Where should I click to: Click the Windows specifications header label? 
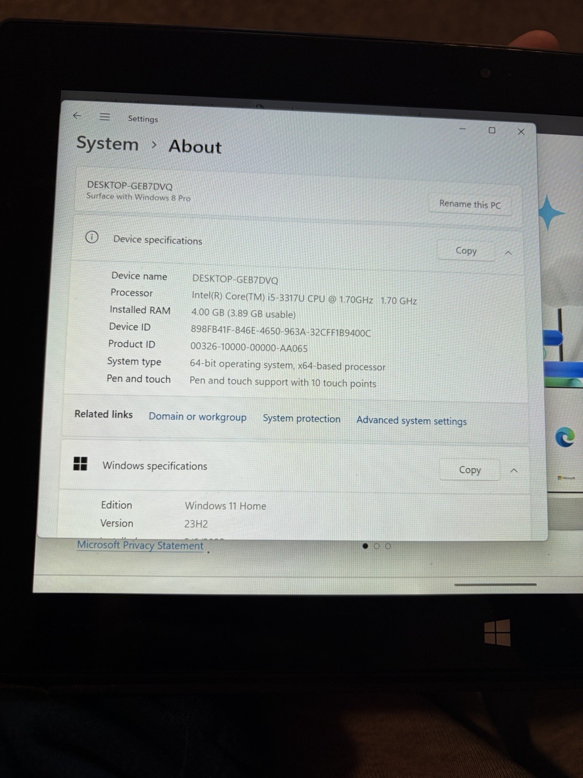pos(154,466)
